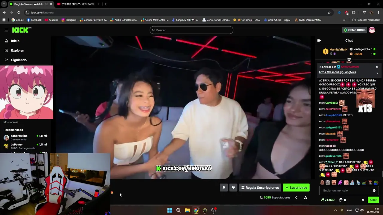Viewport: 383px width, 215px height.
Task: Click the green Suscribirse button
Action: point(296,188)
